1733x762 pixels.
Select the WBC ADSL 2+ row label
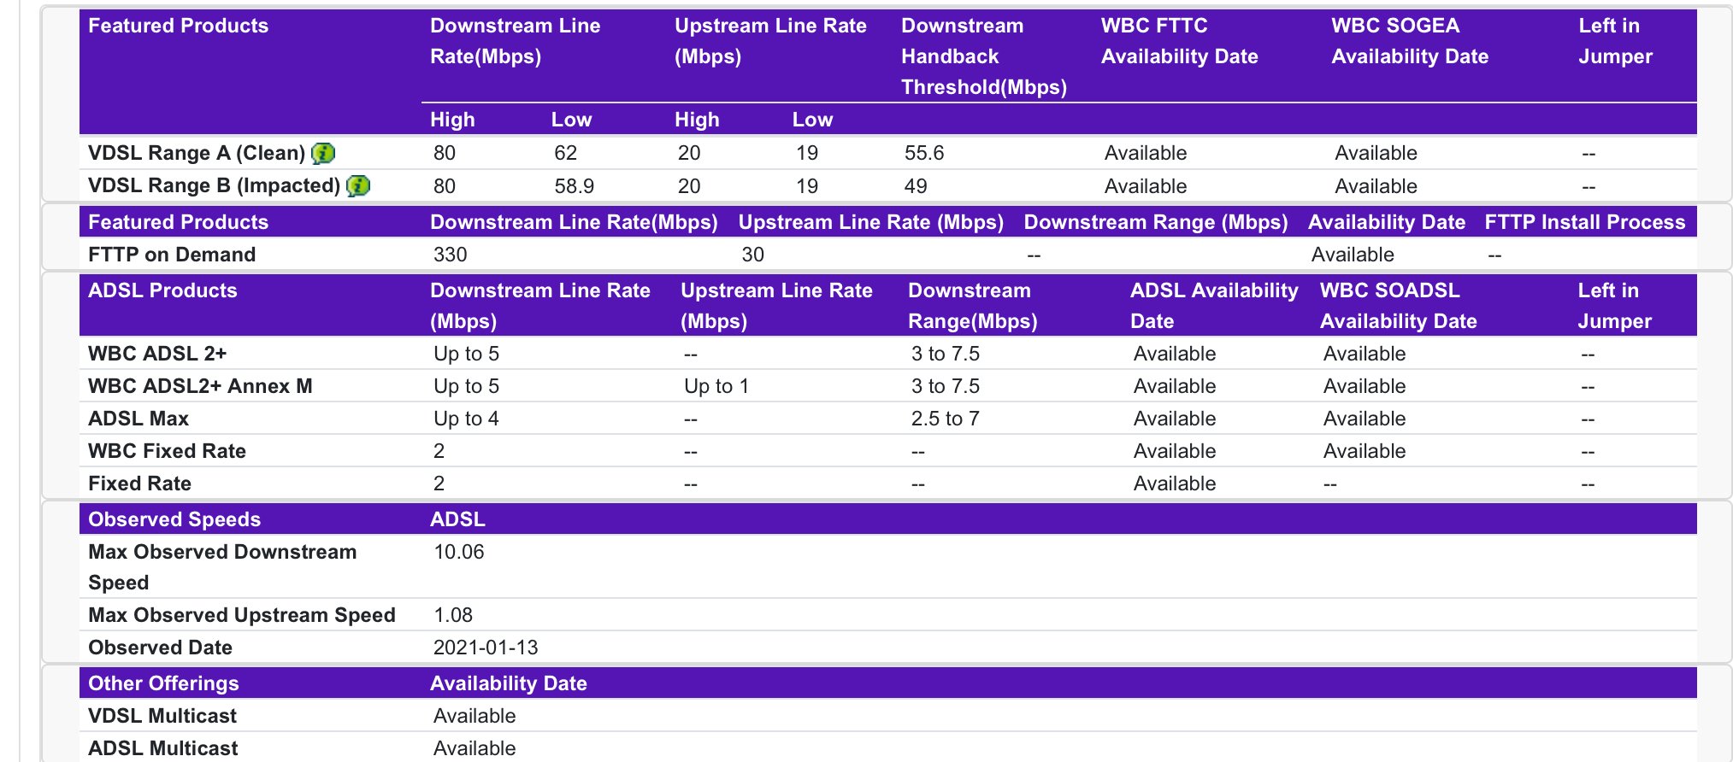(157, 354)
